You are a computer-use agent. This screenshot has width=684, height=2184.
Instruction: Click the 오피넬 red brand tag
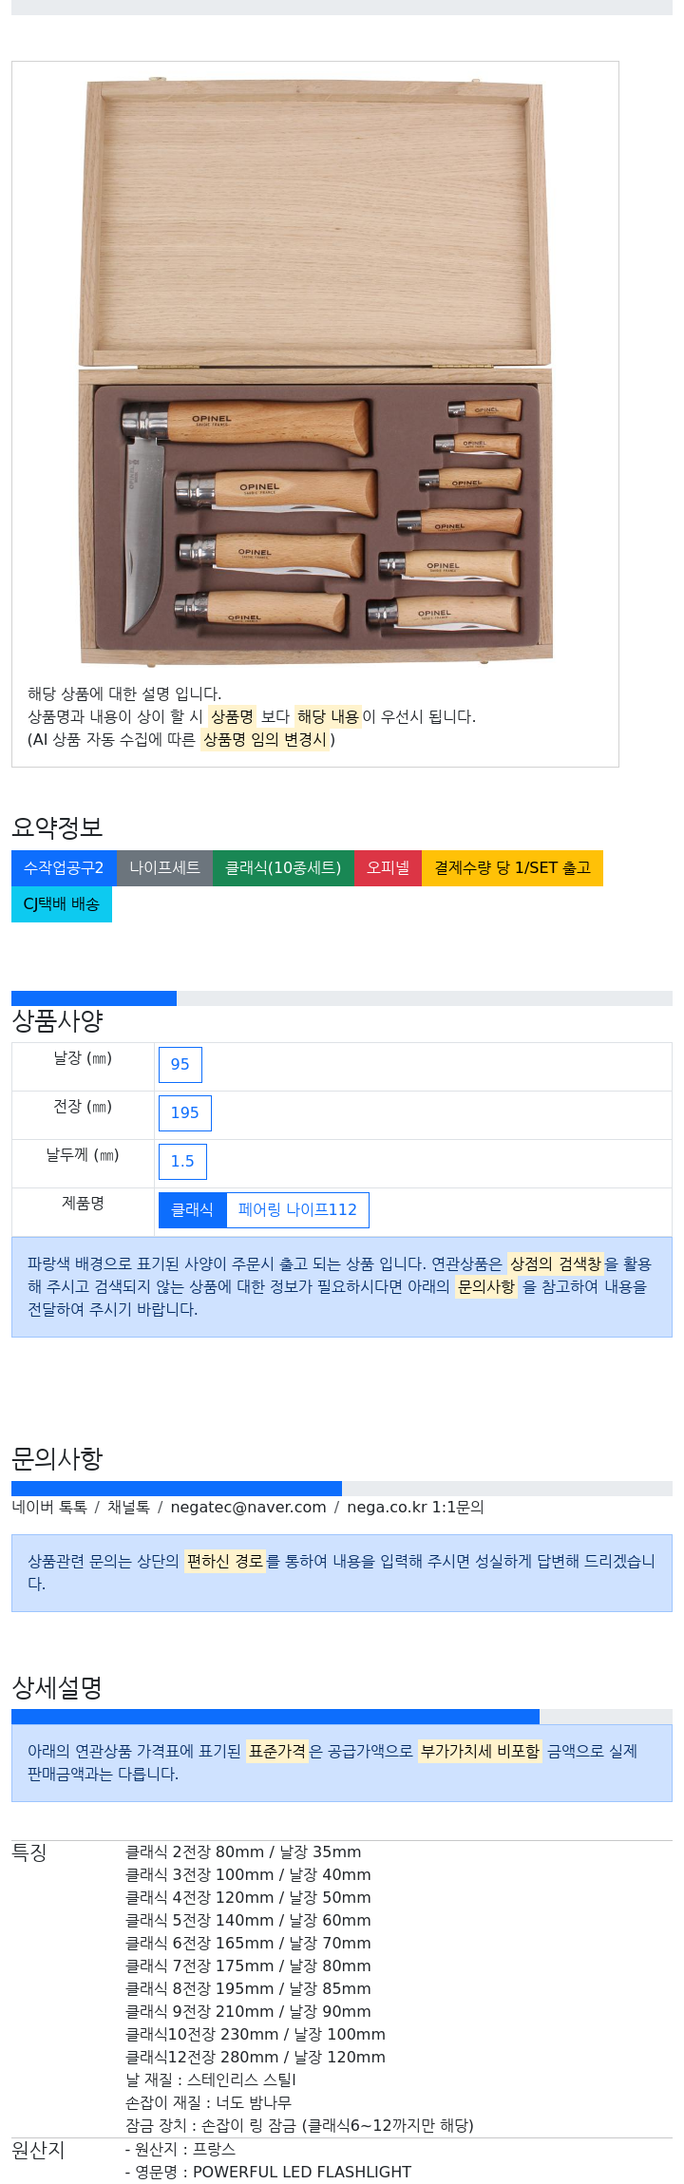point(388,868)
